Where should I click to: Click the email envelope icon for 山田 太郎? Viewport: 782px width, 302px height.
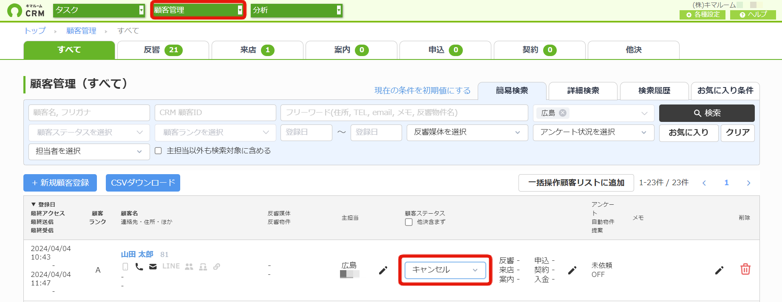point(153,266)
